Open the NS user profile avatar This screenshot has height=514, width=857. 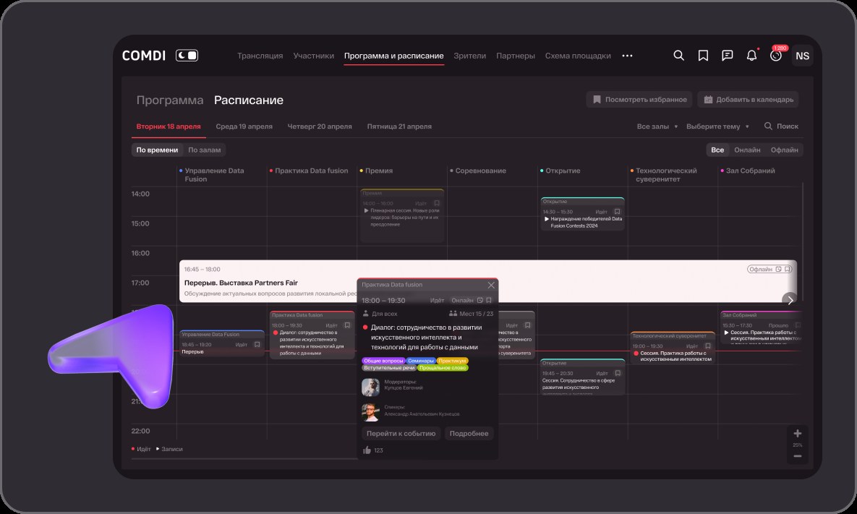802,56
